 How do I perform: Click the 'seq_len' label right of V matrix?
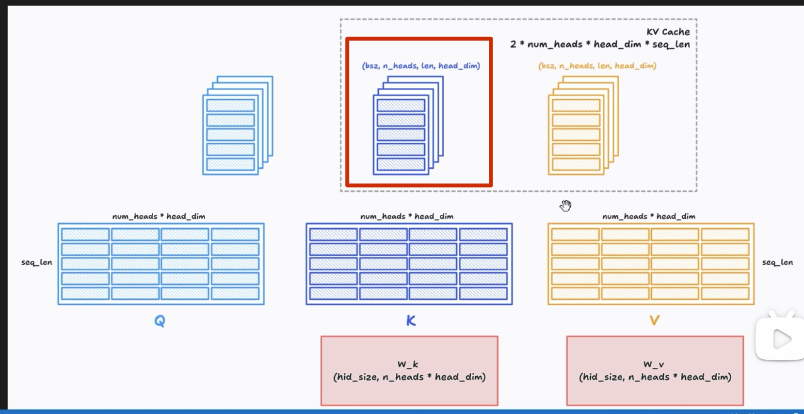777,262
